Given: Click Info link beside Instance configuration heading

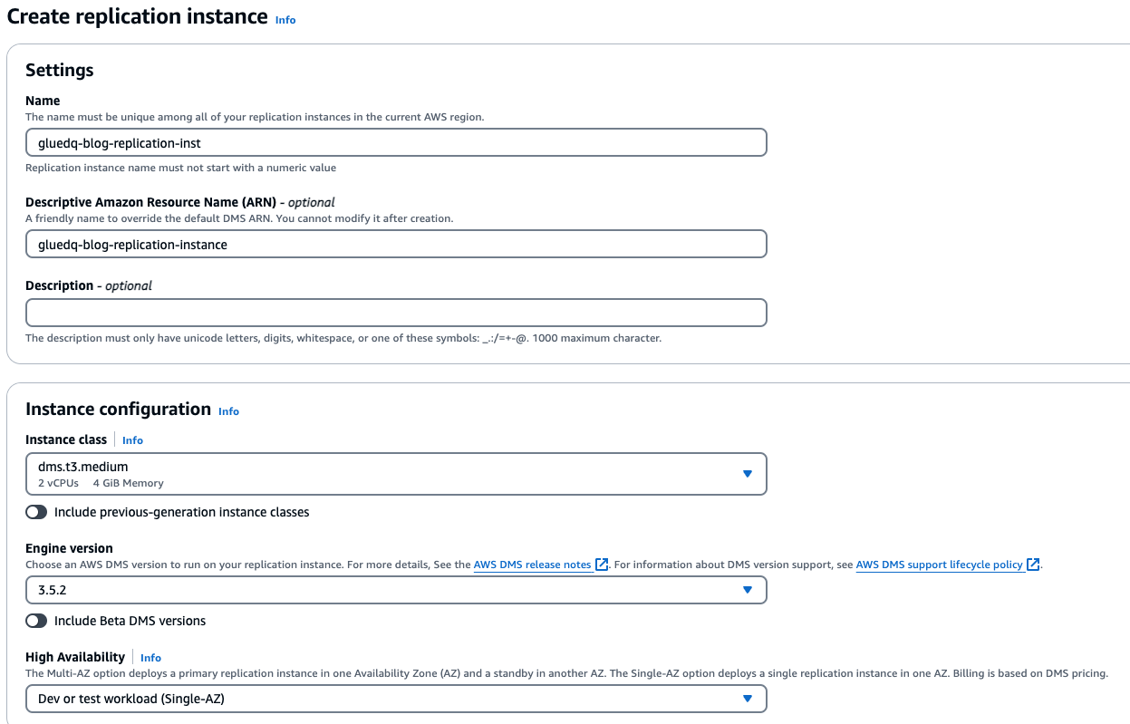Looking at the screenshot, I should click(228, 411).
